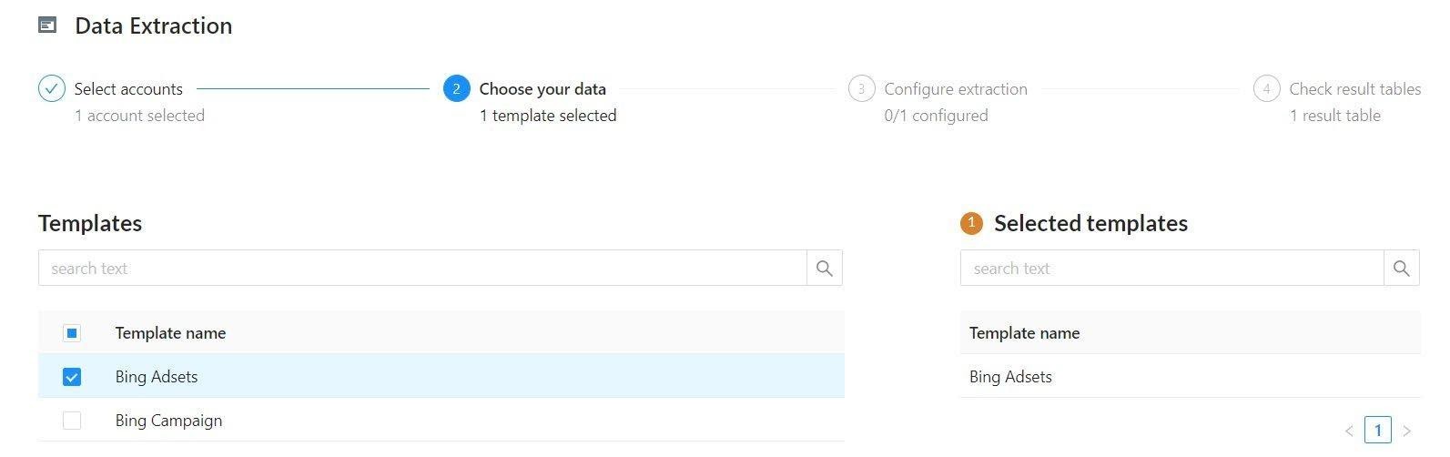Select page 1 in pagination
The image size is (1450, 457).
(1378, 430)
